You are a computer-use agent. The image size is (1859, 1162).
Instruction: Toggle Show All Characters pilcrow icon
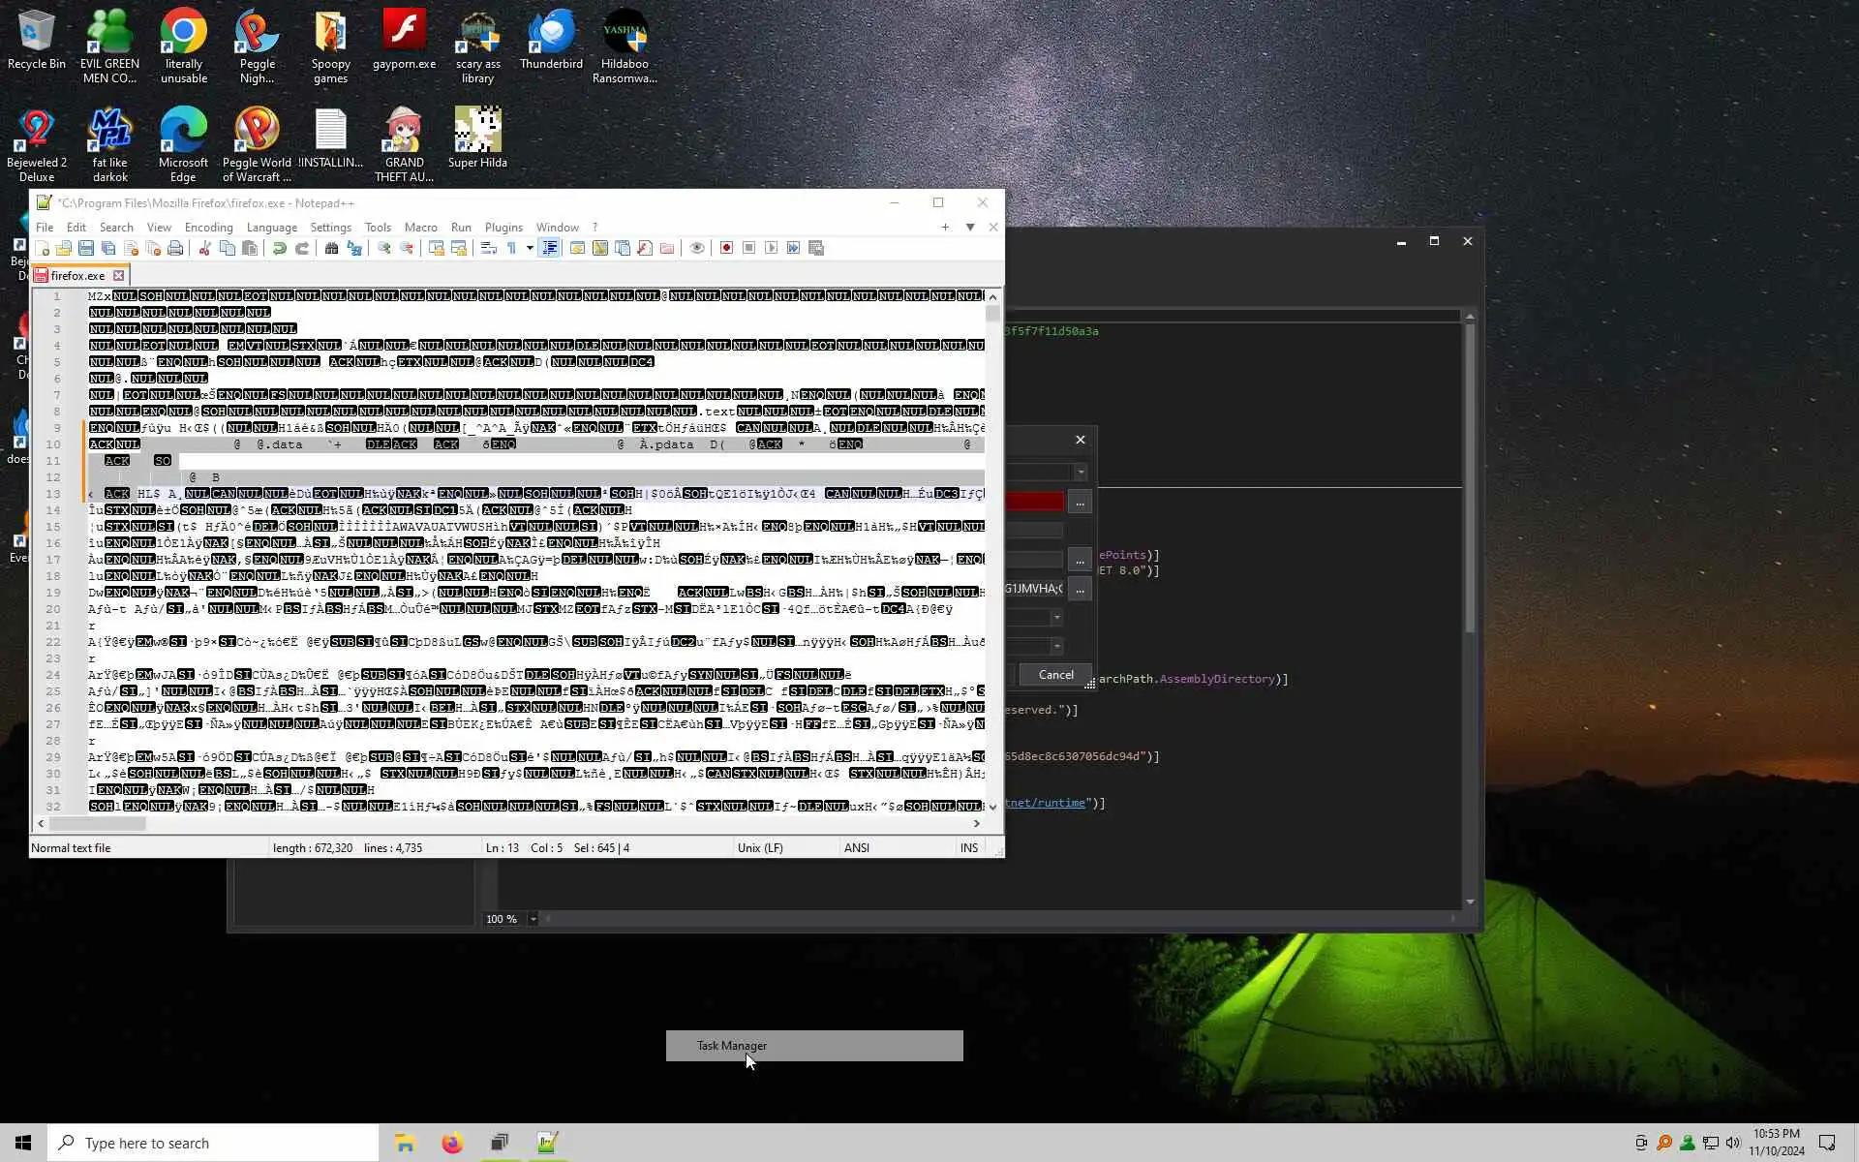tap(511, 248)
